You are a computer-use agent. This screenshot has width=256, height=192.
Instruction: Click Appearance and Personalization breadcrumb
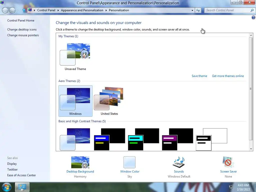(82, 10)
